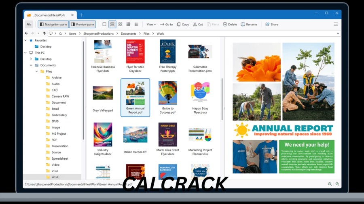Screen dimensions: 364x204
Task: Select the Visio folder in tree
Action: pyautogui.click(x=52, y=171)
